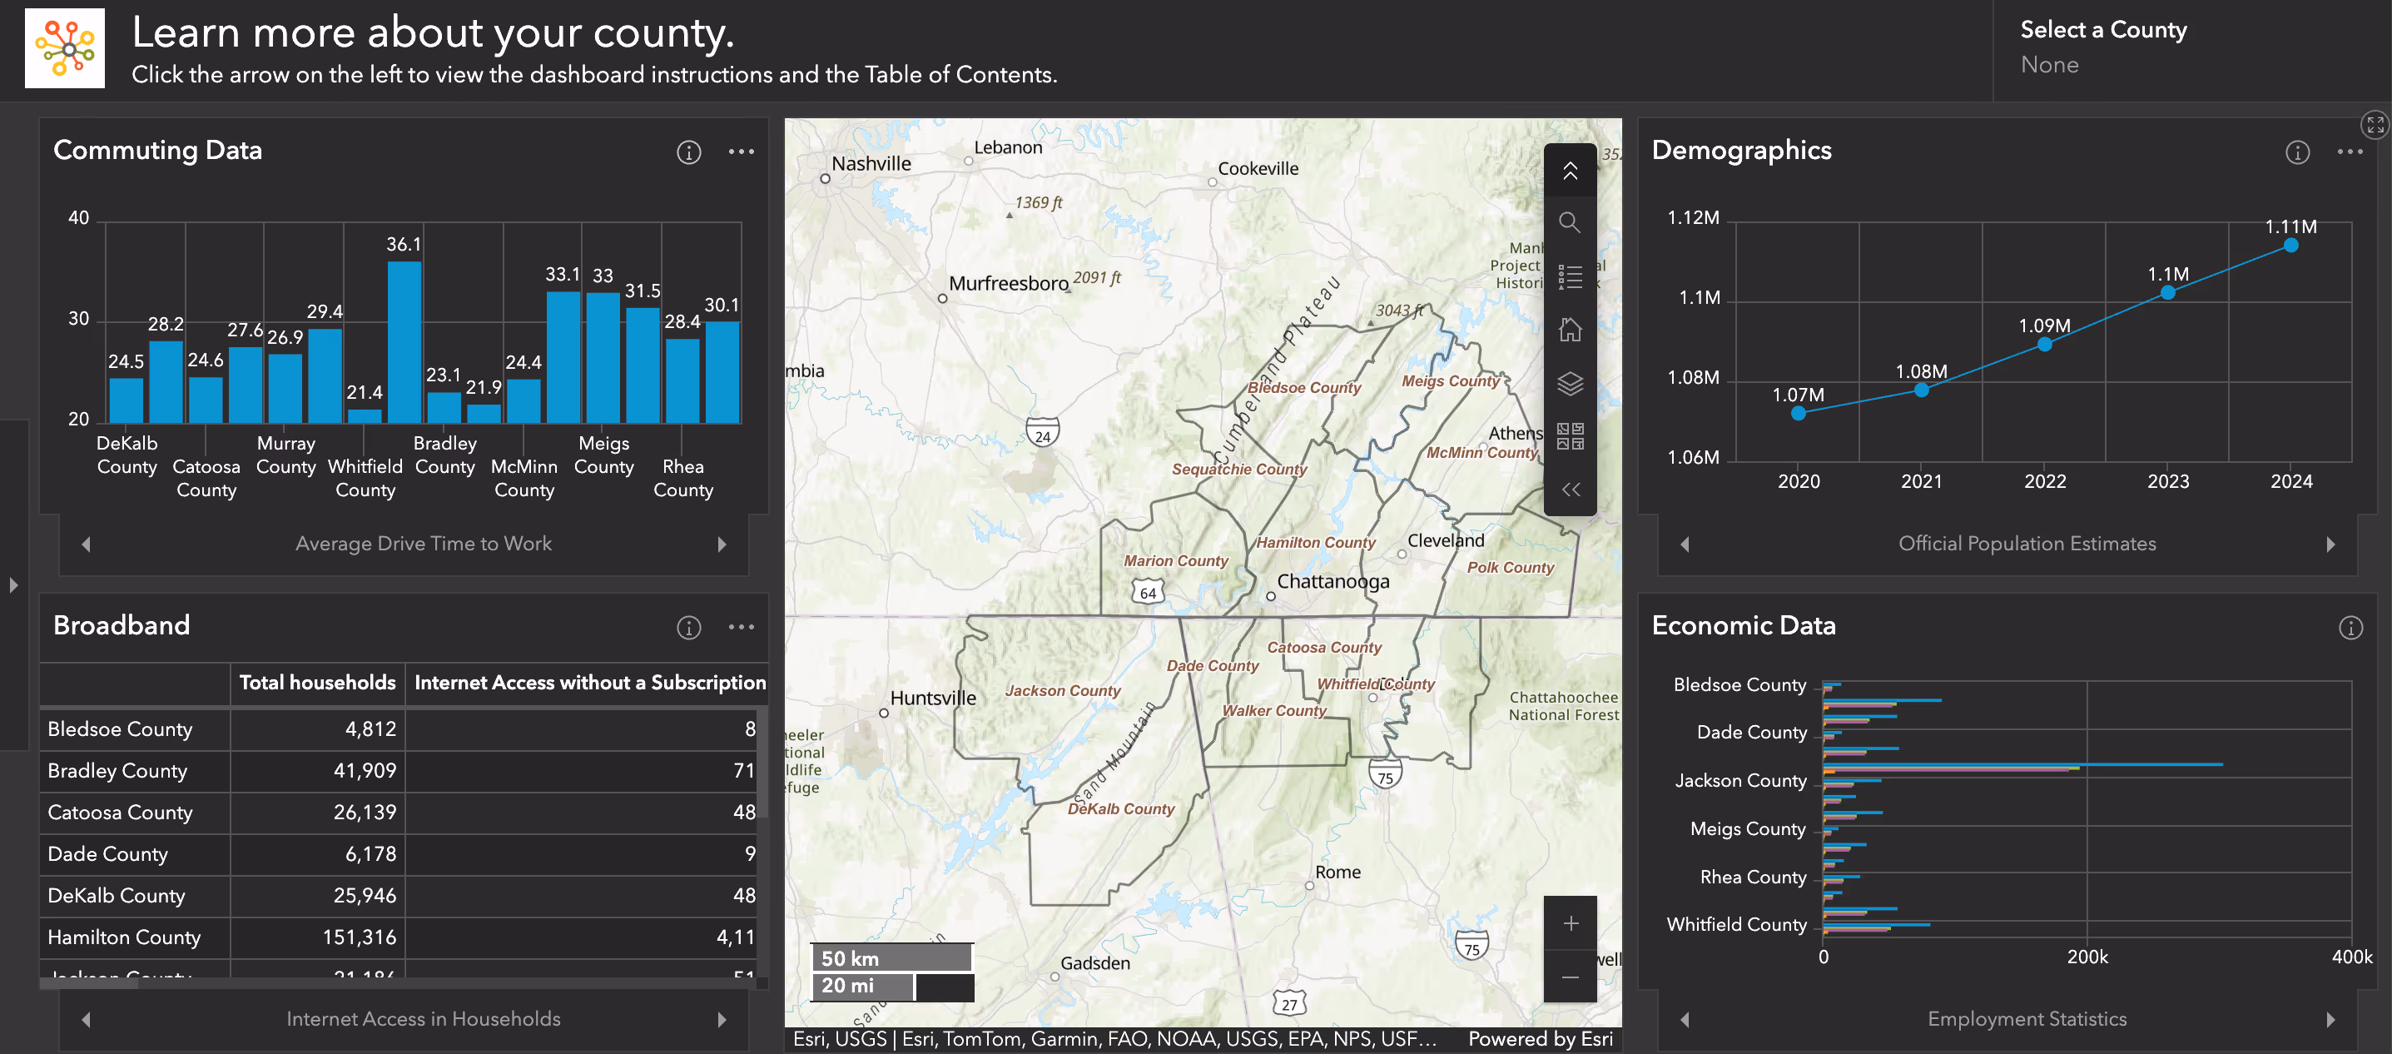Click the dashboard logo in the header
Image resolution: width=2392 pixels, height=1054 pixels.
click(64, 48)
